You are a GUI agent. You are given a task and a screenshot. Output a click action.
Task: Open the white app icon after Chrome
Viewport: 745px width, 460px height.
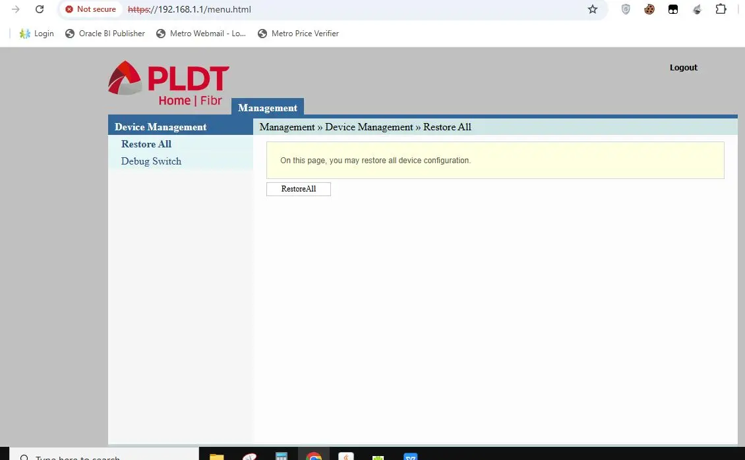tap(346, 455)
